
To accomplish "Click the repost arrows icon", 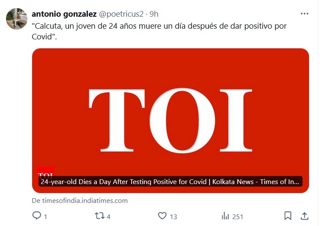I will 99,216.
